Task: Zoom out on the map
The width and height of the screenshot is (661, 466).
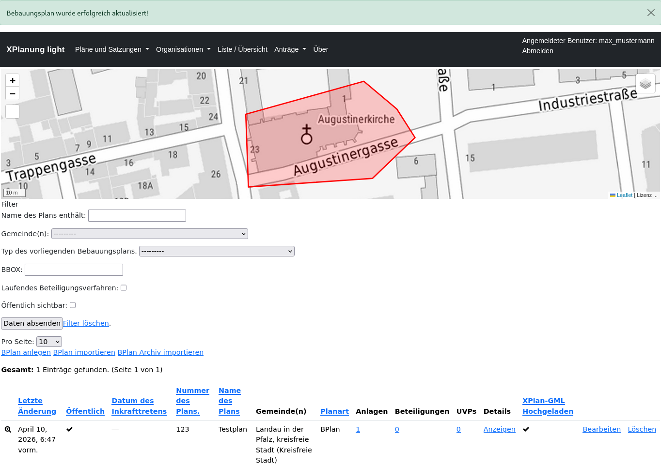Action: point(13,93)
